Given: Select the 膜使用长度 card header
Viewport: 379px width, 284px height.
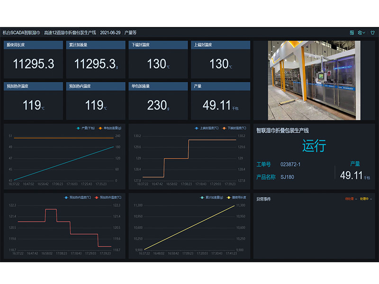Looking at the screenshot, I should coord(33,45).
